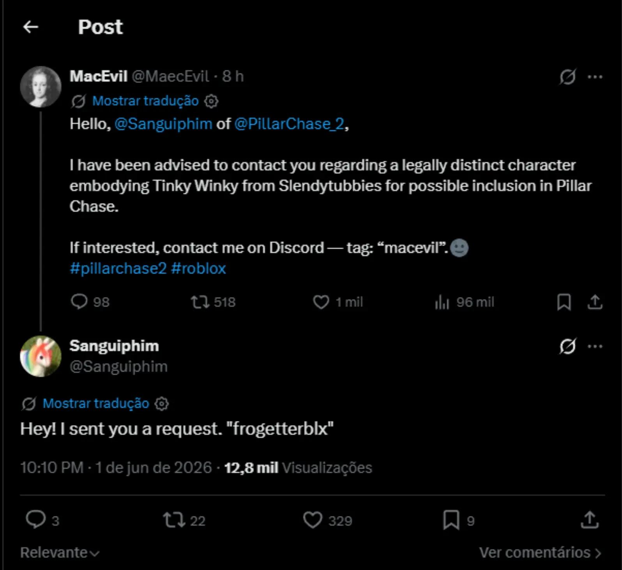Expand the Relevante sort dropdown

click(60, 552)
